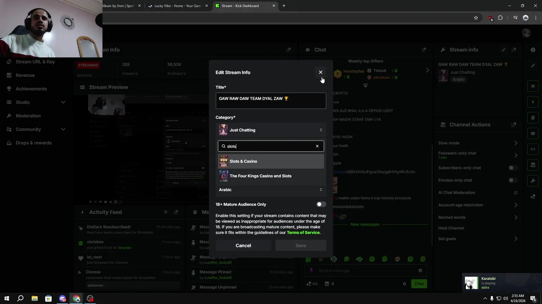Expand Banned words option

516,217
